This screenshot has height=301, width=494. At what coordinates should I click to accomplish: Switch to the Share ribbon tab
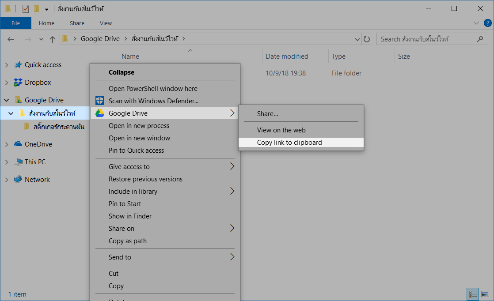coord(77,23)
